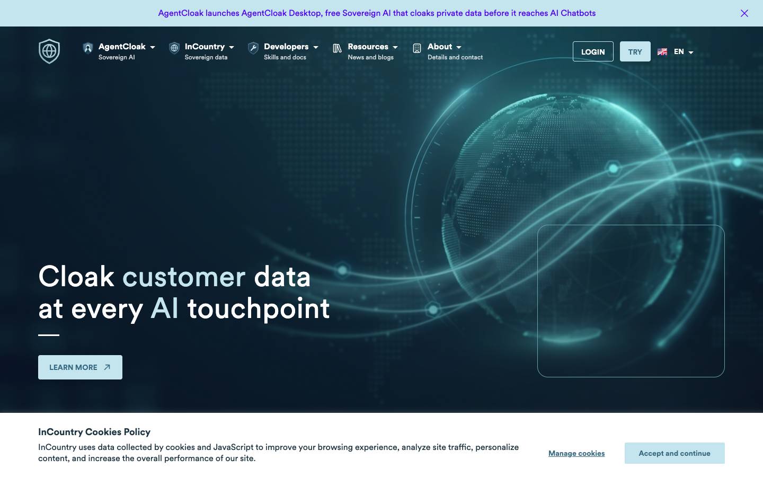Click the 'Skills and docs' subtitle

point(285,57)
